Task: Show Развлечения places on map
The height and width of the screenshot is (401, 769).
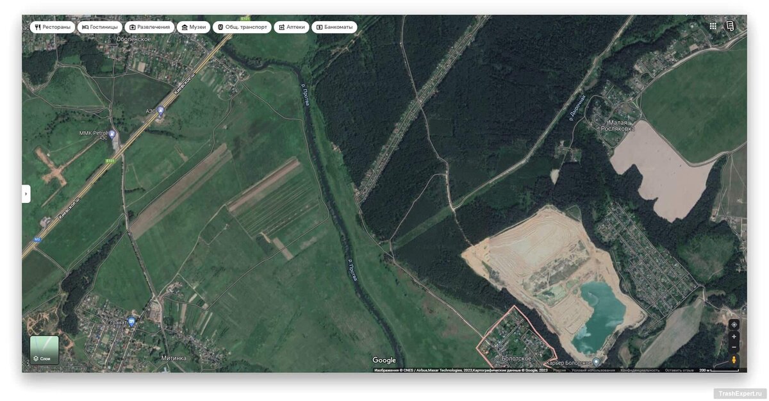Action: click(x=149, y=28)
